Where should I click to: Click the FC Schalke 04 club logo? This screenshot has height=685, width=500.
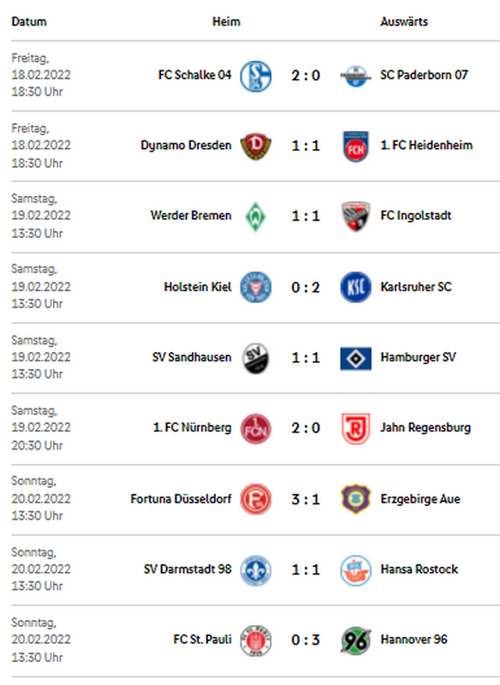click(x=255, y=75)
